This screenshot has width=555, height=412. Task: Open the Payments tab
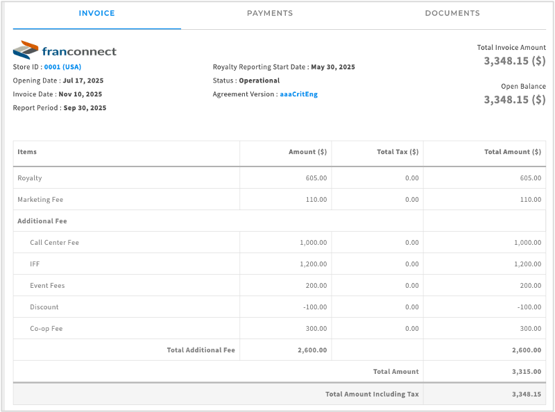click(270, 13)
